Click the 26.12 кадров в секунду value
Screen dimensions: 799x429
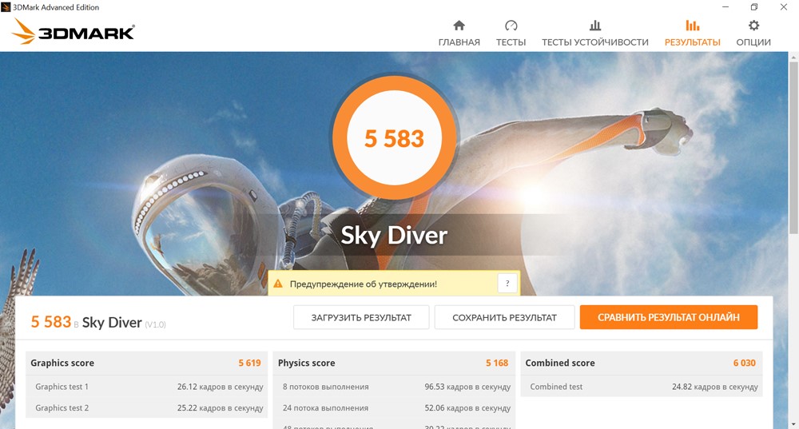(x=221, y=387)
